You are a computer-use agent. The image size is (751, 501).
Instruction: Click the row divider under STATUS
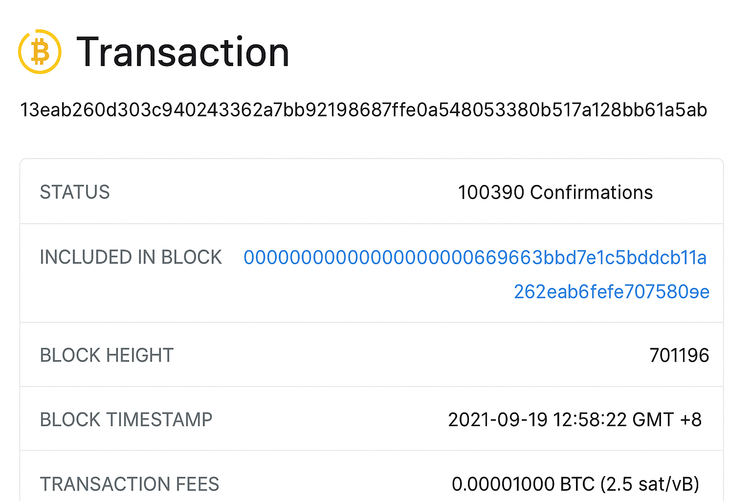[x=372, y=224]
